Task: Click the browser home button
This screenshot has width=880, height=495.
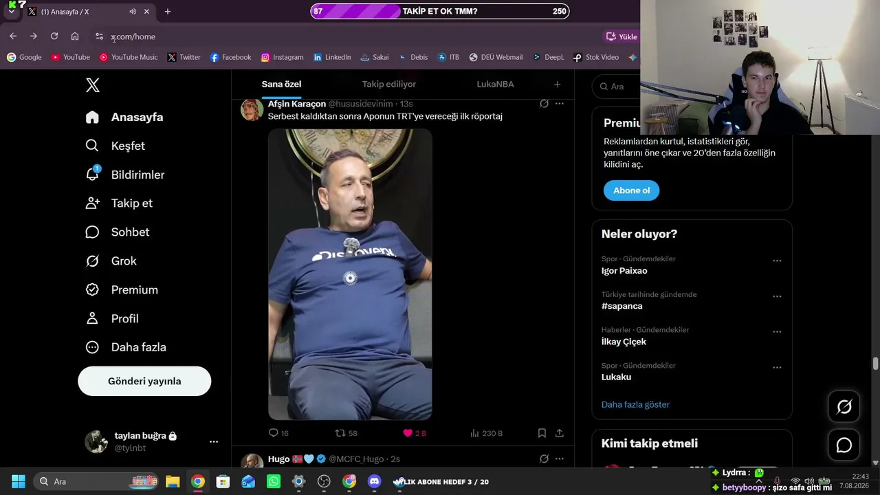Action: click(x=75, y=36)
